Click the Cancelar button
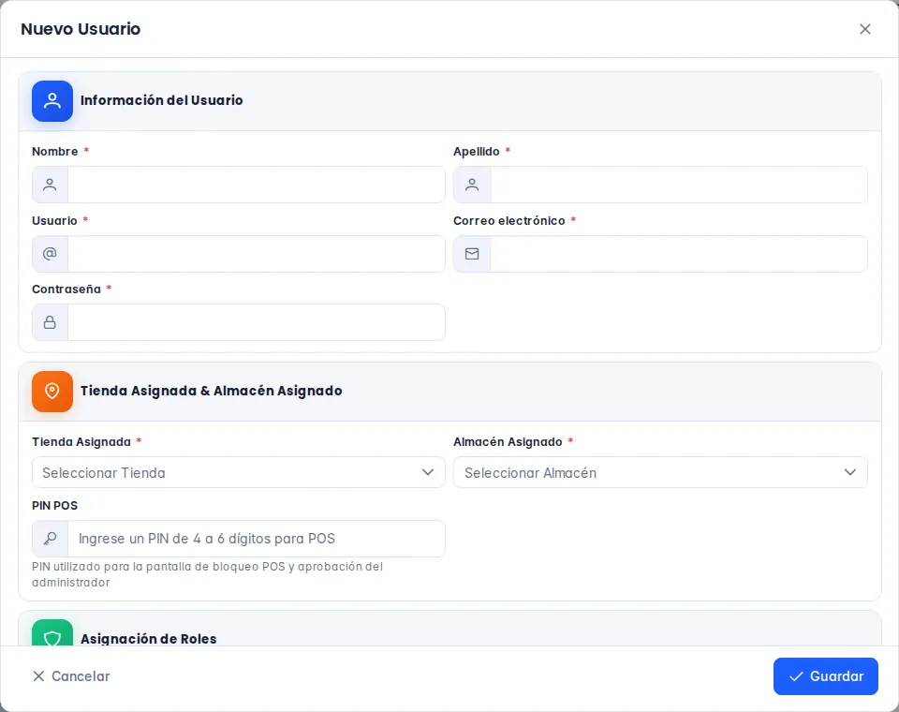 point(71,676)
